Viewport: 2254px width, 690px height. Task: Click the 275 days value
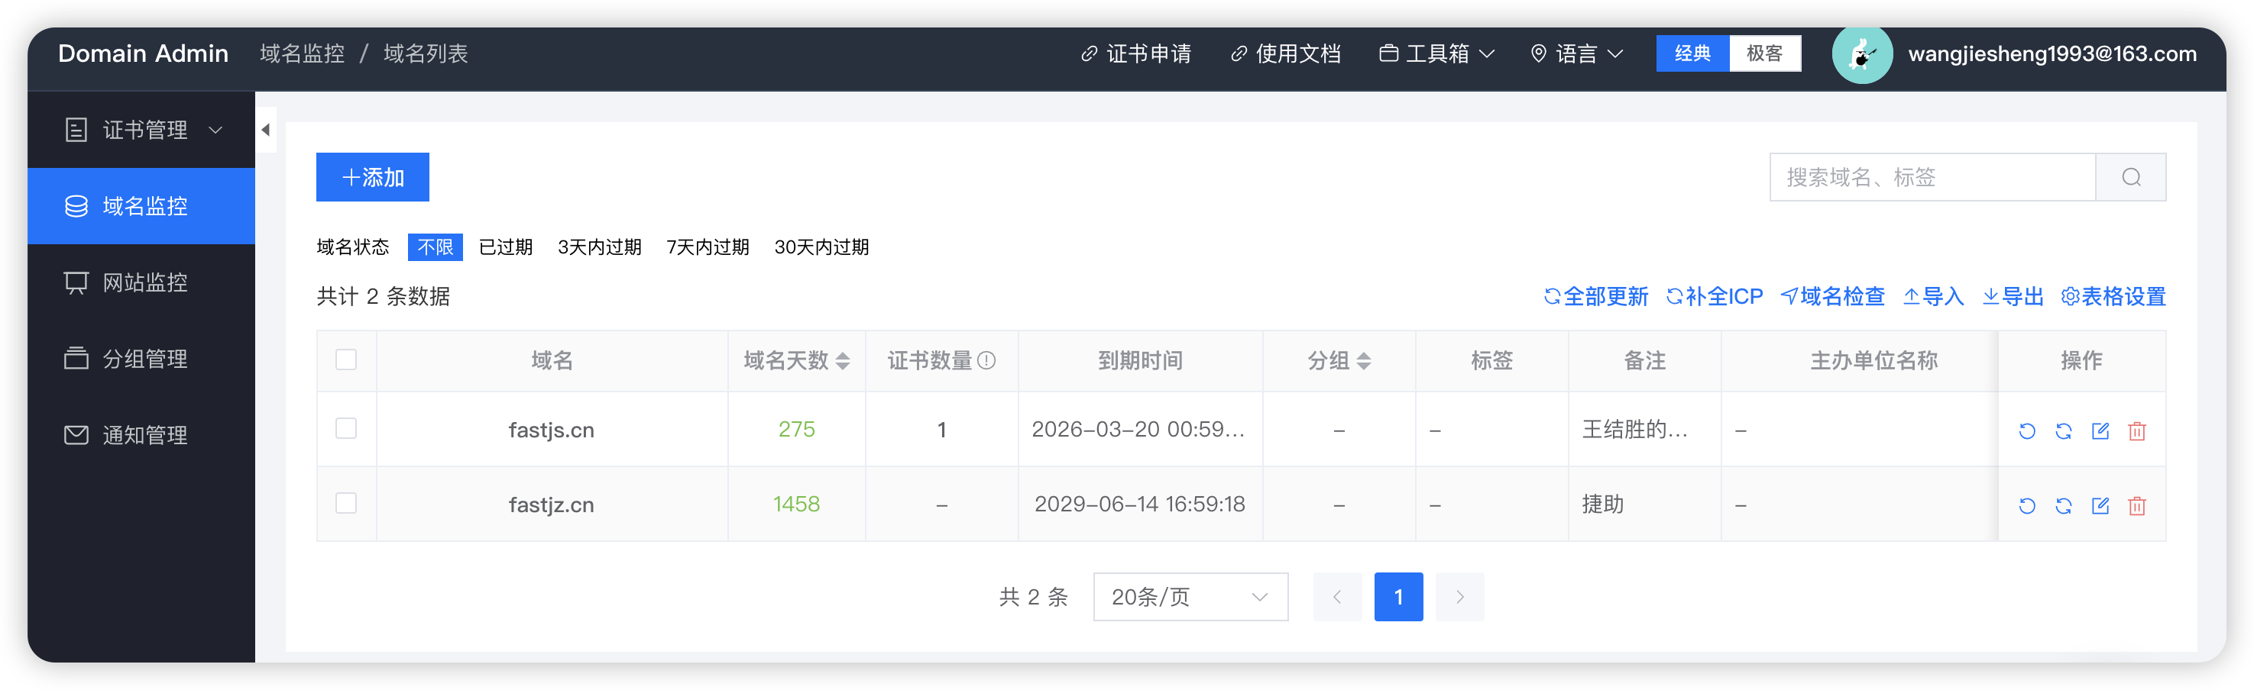796,430
